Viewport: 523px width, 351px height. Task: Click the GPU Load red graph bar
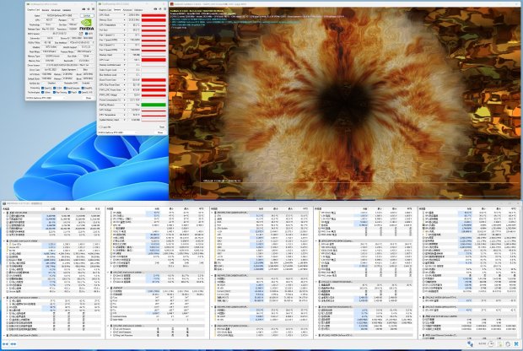154,60
